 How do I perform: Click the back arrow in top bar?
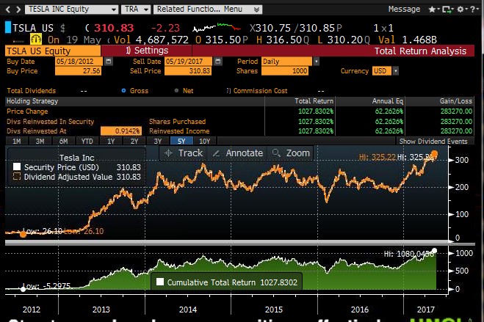pos(7,9)
